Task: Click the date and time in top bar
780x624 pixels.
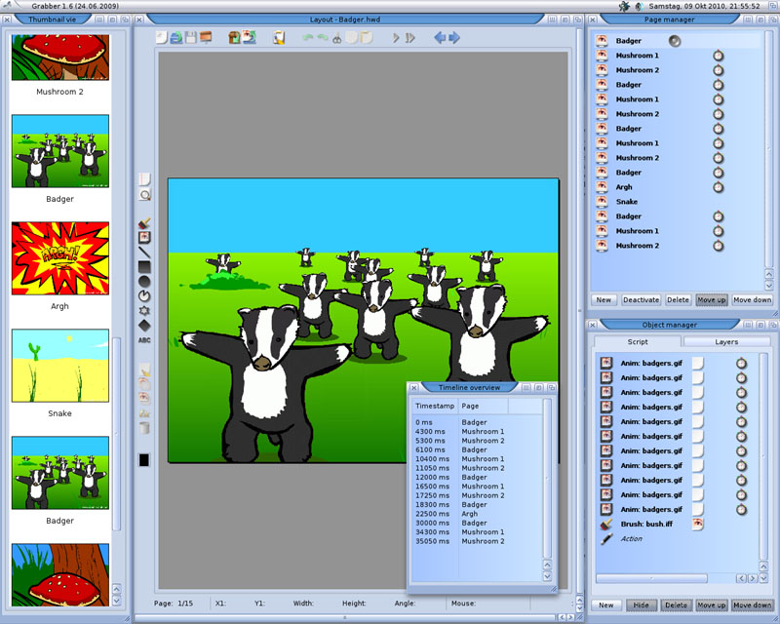Action: [704, 7]
